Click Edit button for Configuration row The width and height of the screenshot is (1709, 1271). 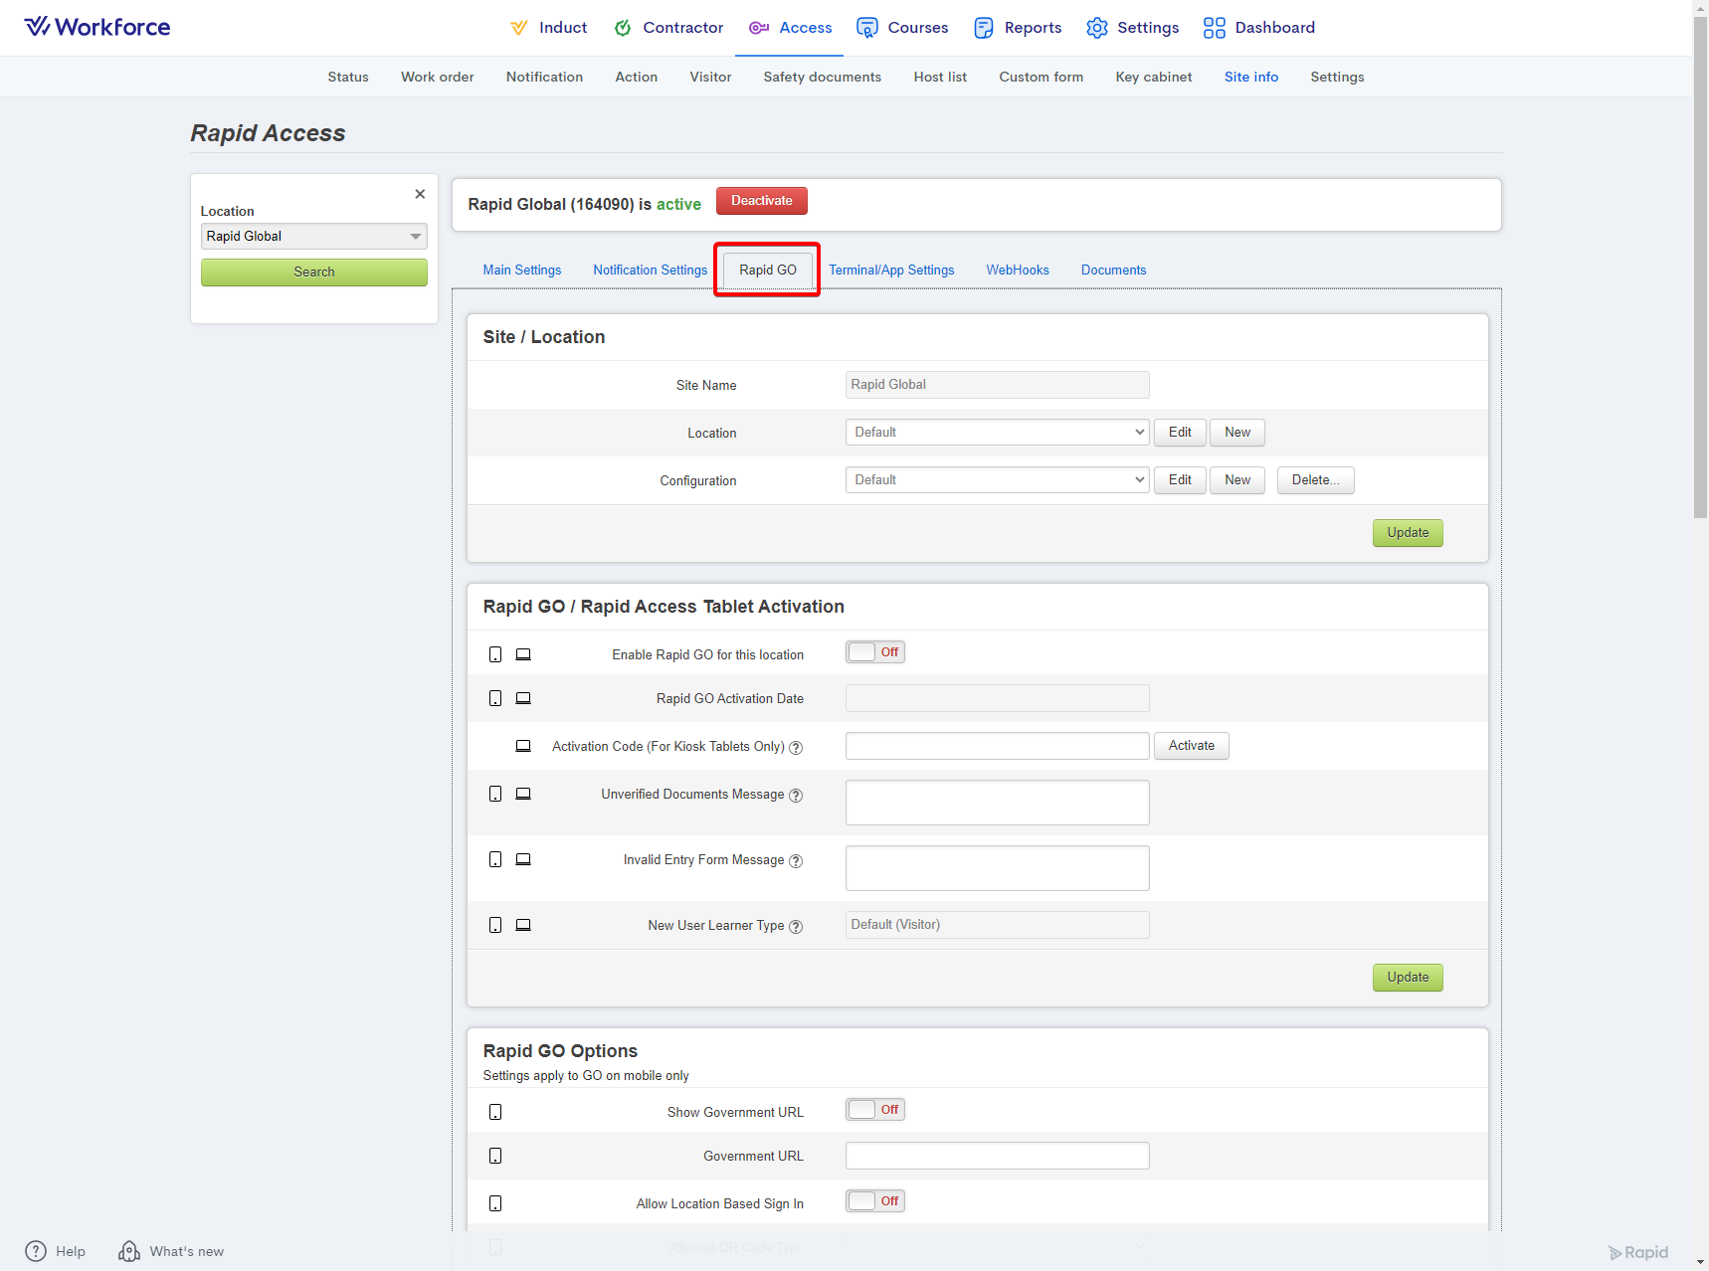tap(1180, 480)
